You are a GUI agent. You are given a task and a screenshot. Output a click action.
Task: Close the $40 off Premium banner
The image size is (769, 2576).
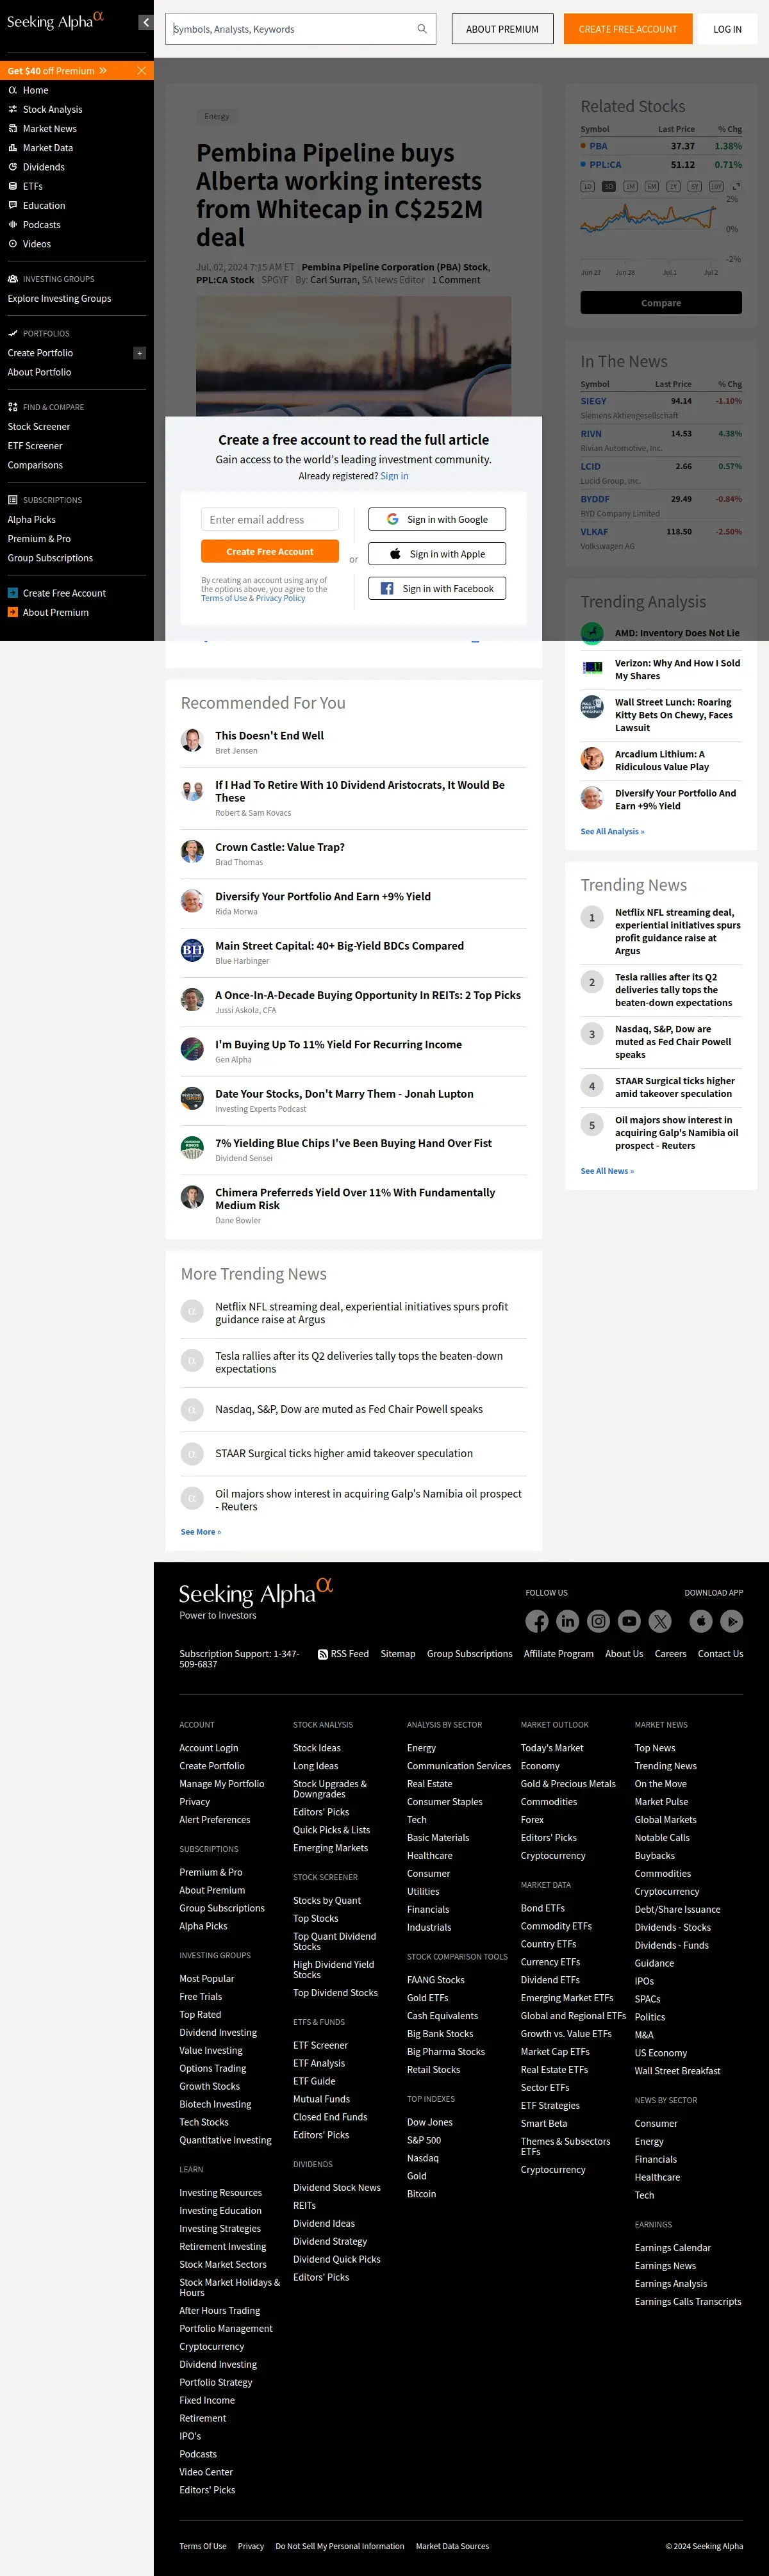[x=141, y=71]
